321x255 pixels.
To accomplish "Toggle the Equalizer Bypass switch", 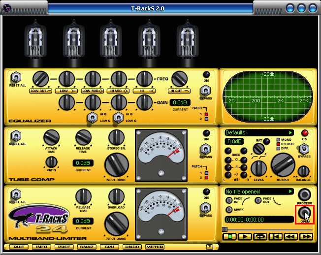I will point(206,91).
